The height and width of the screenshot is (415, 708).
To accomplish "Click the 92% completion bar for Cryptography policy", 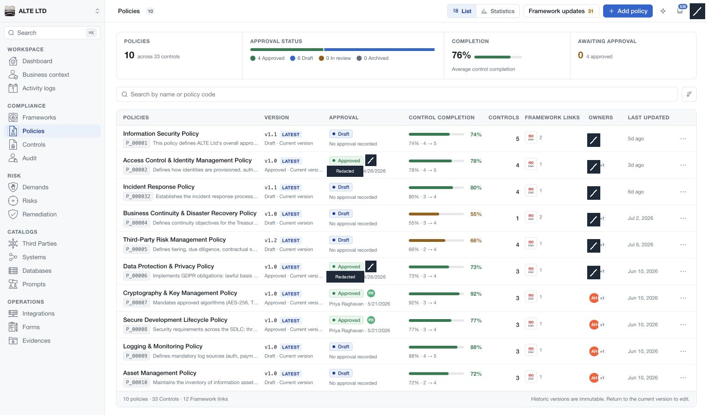I will pos(437,294).
